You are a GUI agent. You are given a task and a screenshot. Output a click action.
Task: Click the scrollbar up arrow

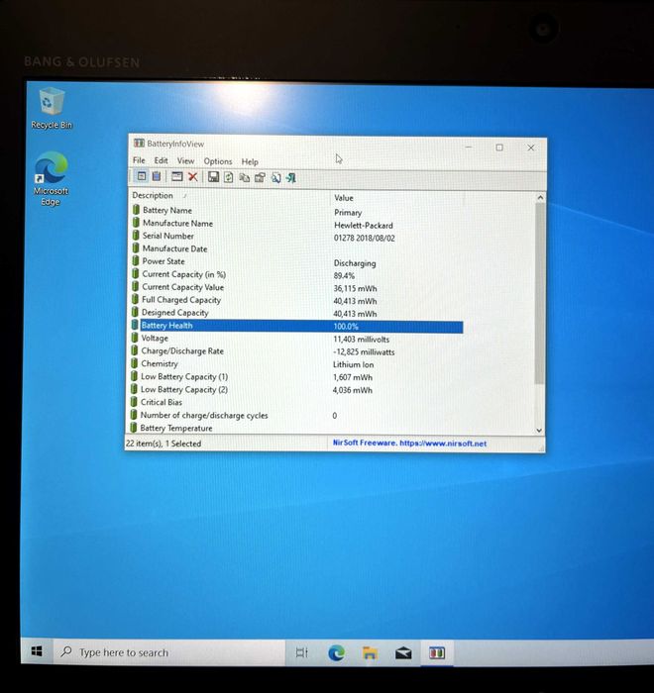coord(540,198)
